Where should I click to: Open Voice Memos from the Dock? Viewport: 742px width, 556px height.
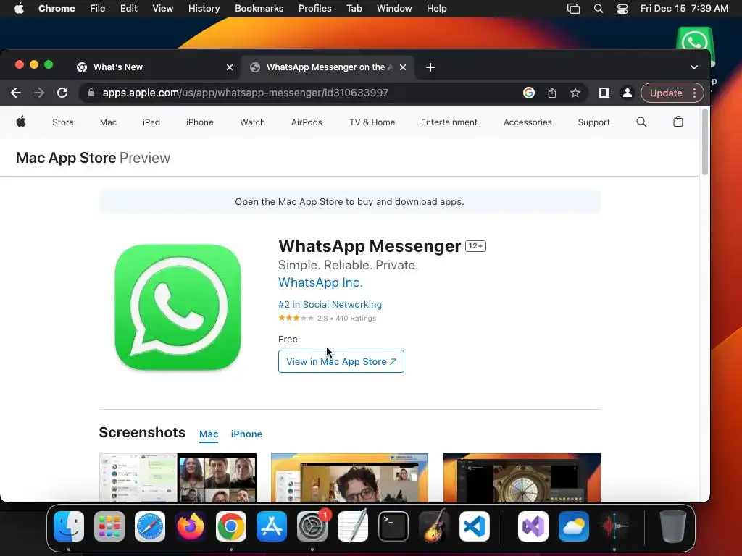pyautogui.click(x=614, y=526)
